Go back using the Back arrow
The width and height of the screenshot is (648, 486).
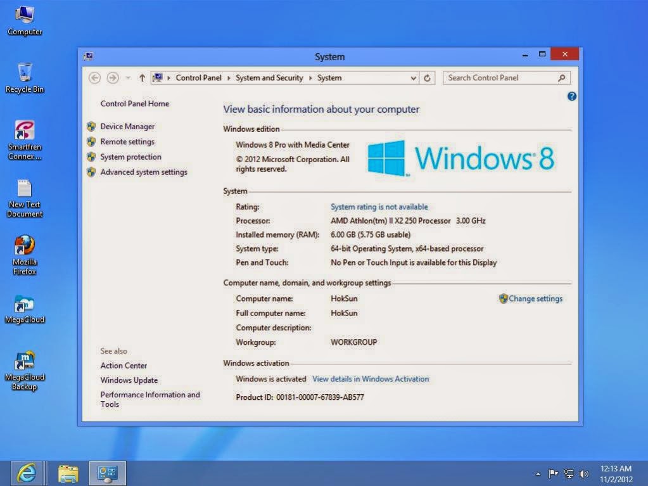coord(94,78)
